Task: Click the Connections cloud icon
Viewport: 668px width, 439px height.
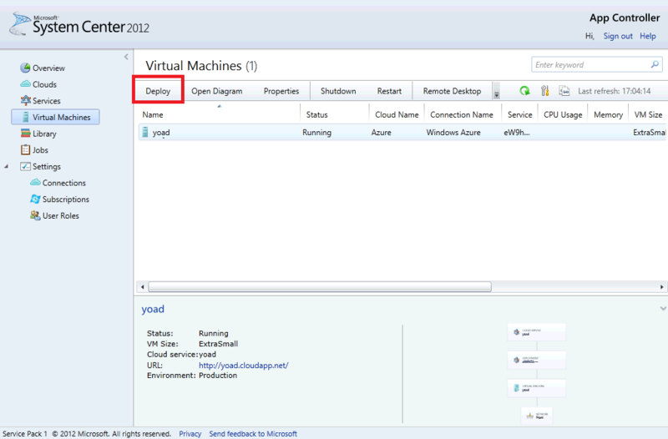Action: (x=35, y=182)
